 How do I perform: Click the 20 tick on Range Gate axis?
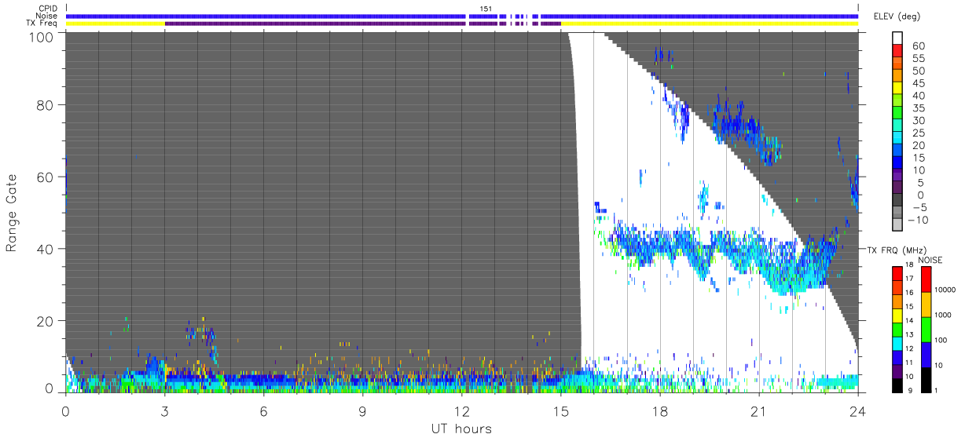pos(46,322)
